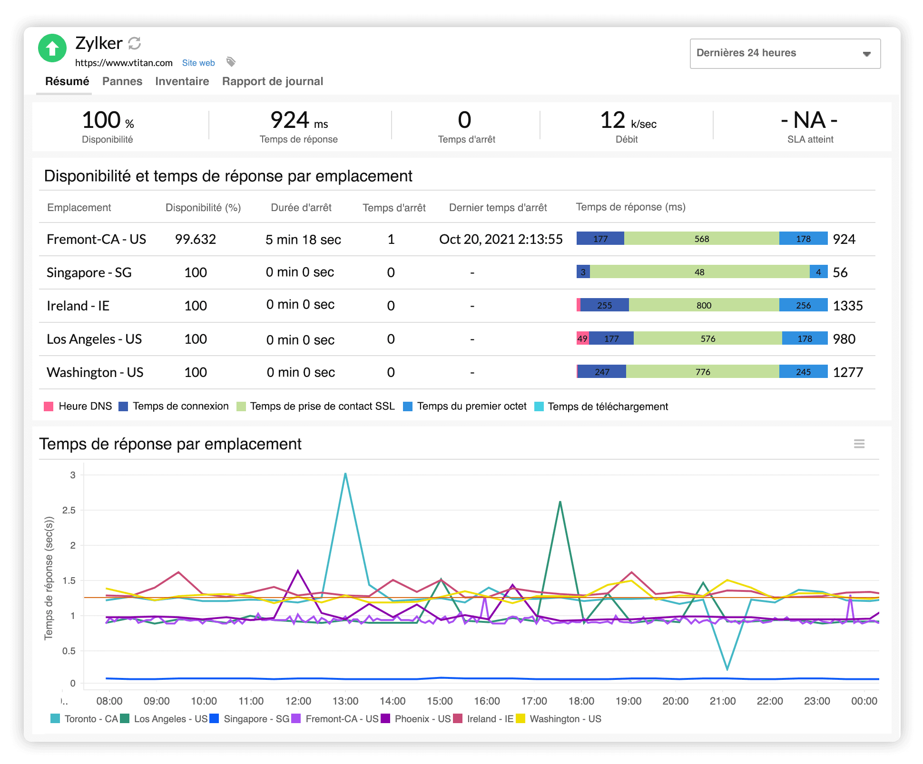The width and height of the screenshot is (923, 764).
Task: Click the Temps de téléchargement legend swatch
Action: pyautogui.click(x=539, y=406)
